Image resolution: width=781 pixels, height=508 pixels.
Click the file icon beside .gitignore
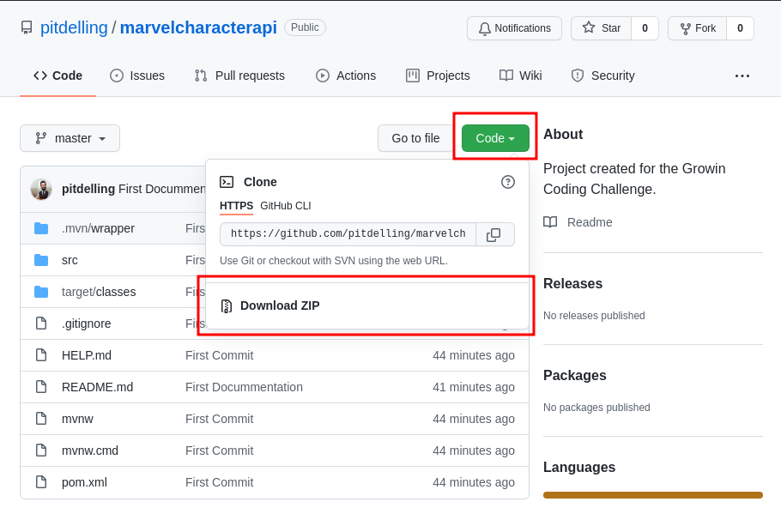pos(41,324)
